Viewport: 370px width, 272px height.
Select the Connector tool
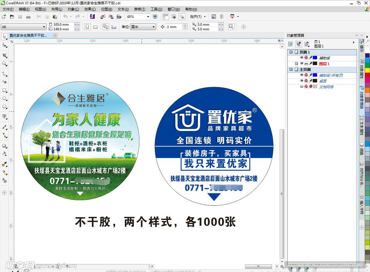tap(4, 135)
